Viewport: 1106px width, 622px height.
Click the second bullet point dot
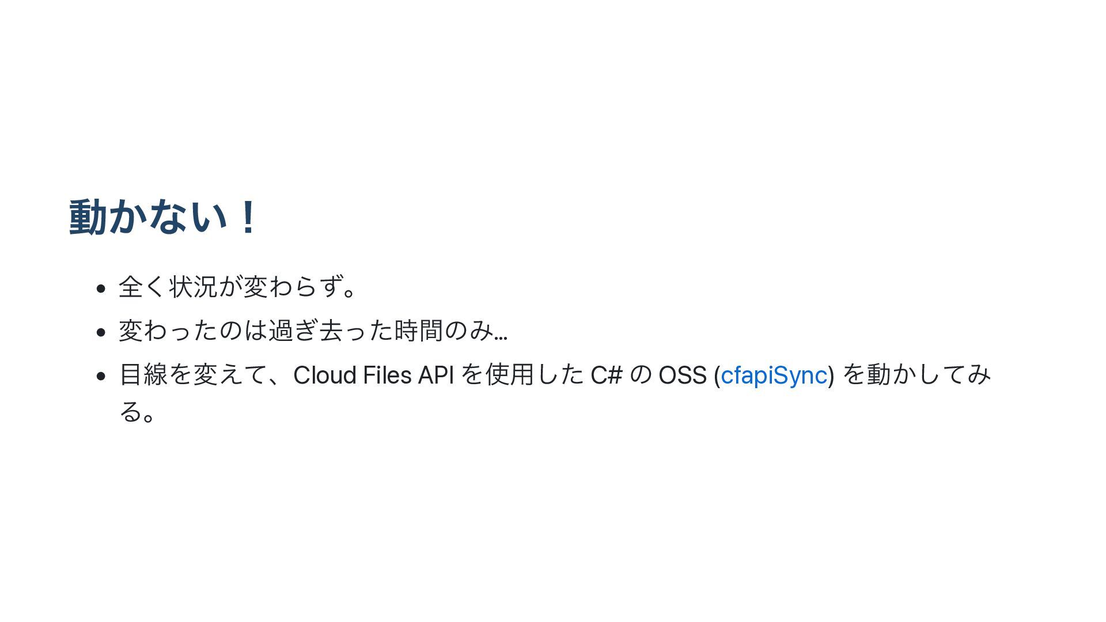pyautogui.click(x=101, y=332)
